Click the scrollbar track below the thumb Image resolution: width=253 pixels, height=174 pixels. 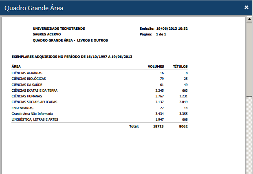[249, 134]
